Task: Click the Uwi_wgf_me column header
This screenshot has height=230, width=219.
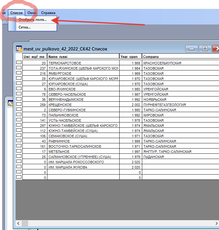Action: [35, 56]
